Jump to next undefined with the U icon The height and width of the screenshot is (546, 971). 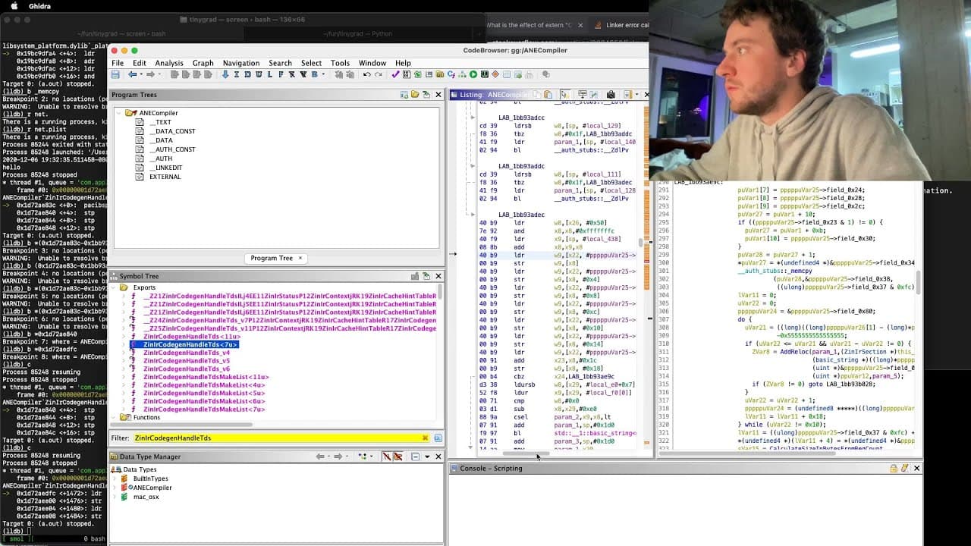click(x=259, y=74)
